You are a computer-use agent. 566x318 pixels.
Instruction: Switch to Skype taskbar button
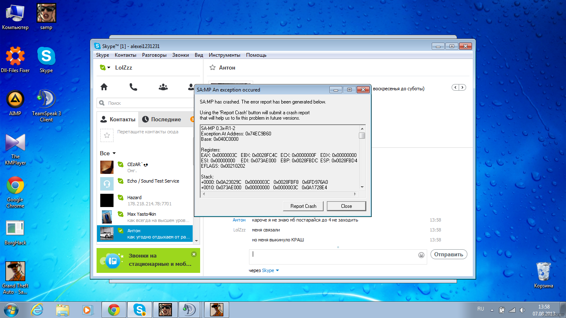tap(140, 309)
